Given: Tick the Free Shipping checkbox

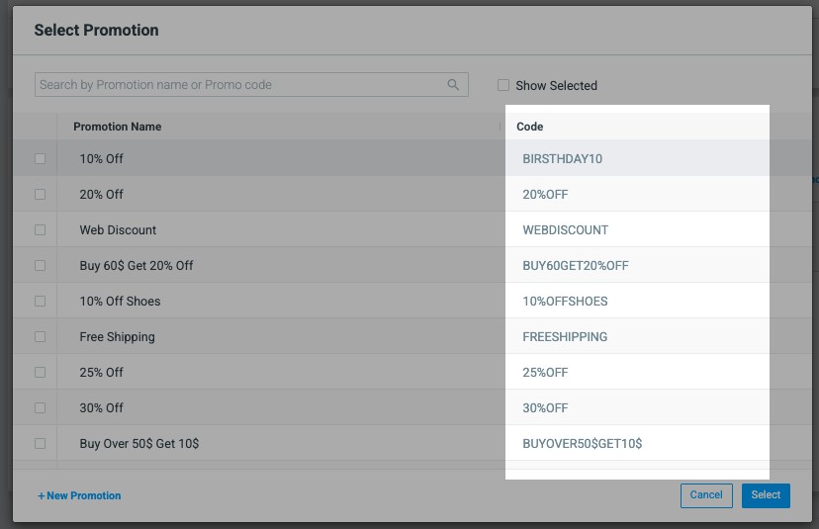Looking at the screenshot, I should (x=41, y=336).
